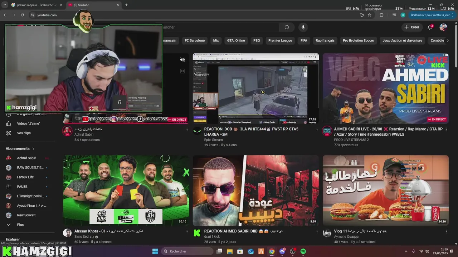Viewport: 458px width, 257px height.
Task: Open PROD LIVE STREAMS 2 channel link
Action: click(x=351, y=140)
